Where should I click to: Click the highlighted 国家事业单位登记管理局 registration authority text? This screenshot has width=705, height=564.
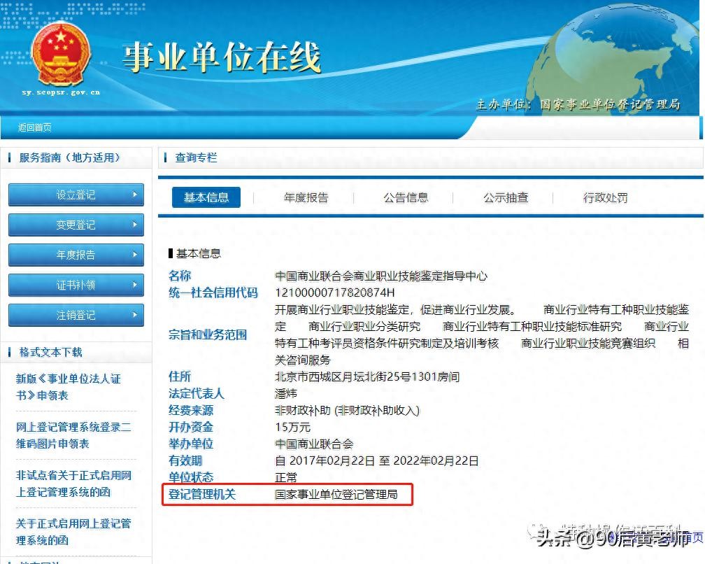336,495
